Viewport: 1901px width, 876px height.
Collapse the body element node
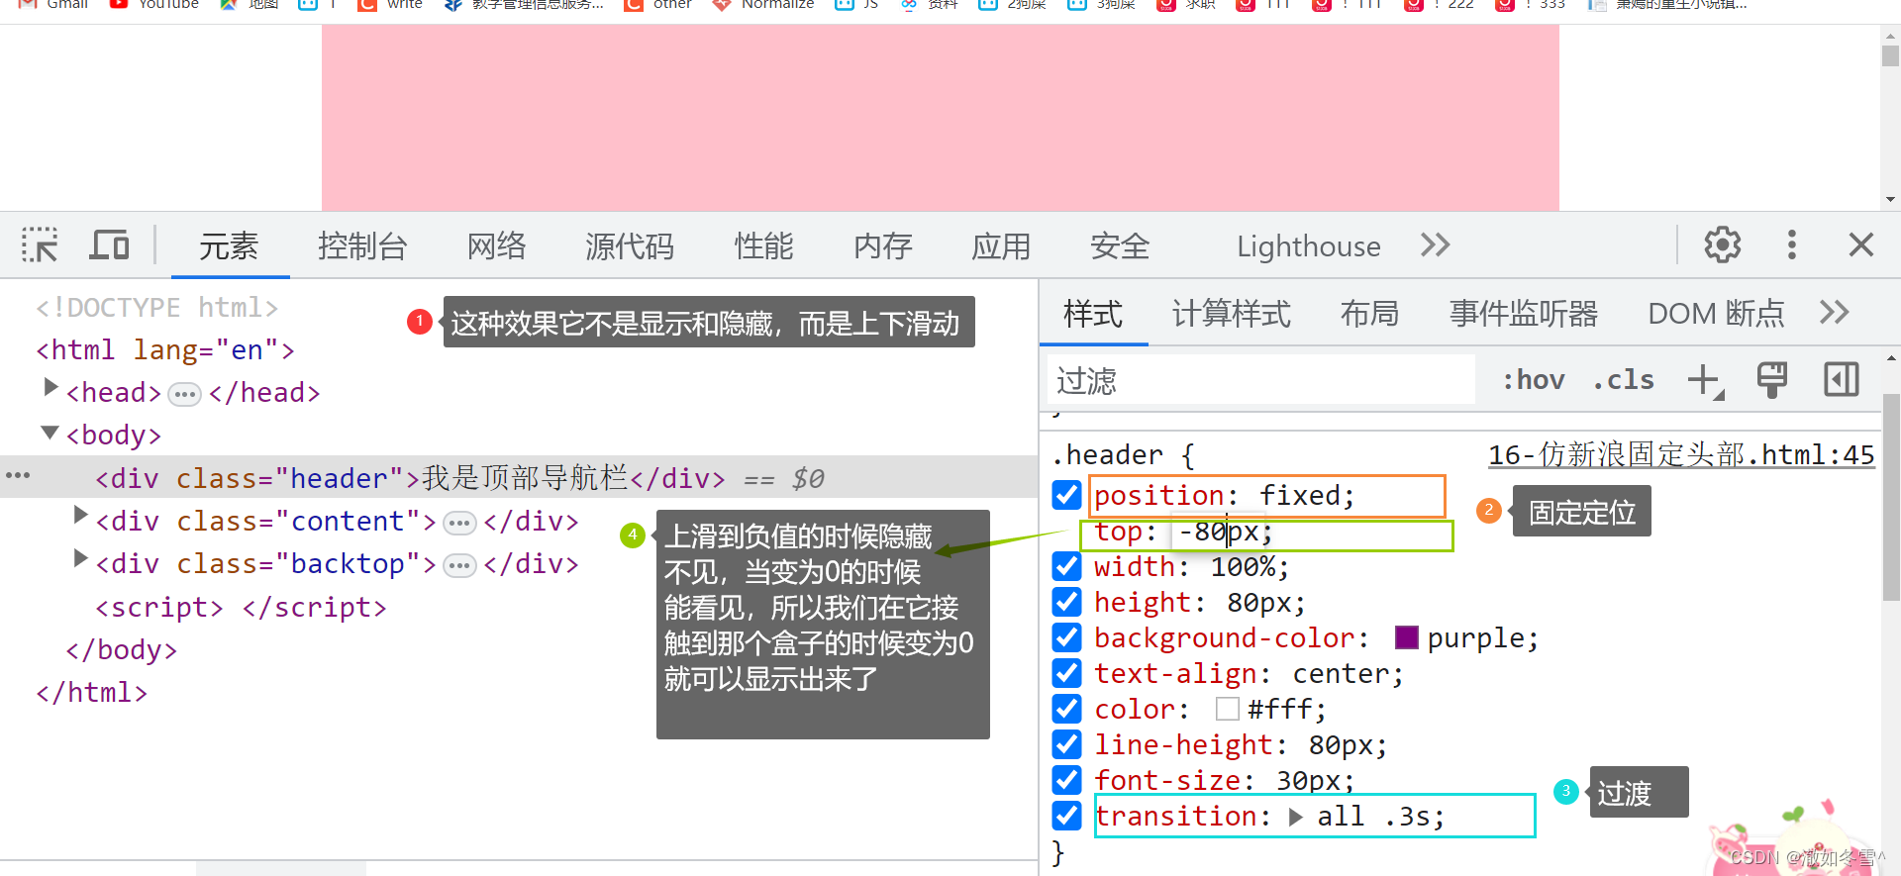pos(50,432)
